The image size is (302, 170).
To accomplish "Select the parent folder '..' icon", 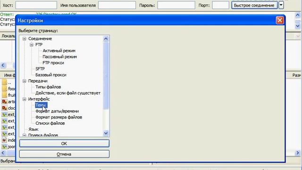I will 4,83.
